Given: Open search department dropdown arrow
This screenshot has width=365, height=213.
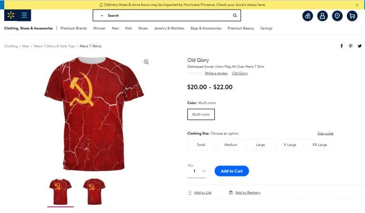Looking at the screenshot, I should point(102,16).
